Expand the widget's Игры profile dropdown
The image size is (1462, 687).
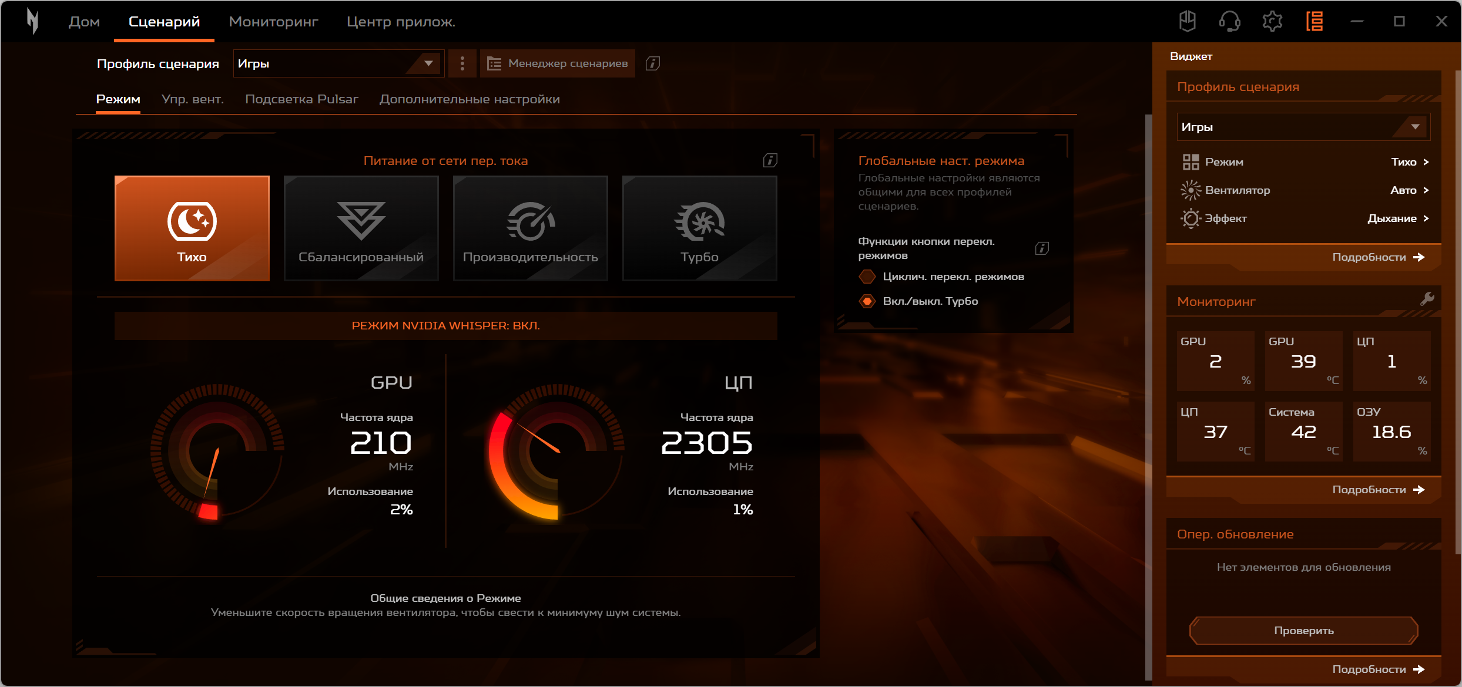pos(1303,127)
